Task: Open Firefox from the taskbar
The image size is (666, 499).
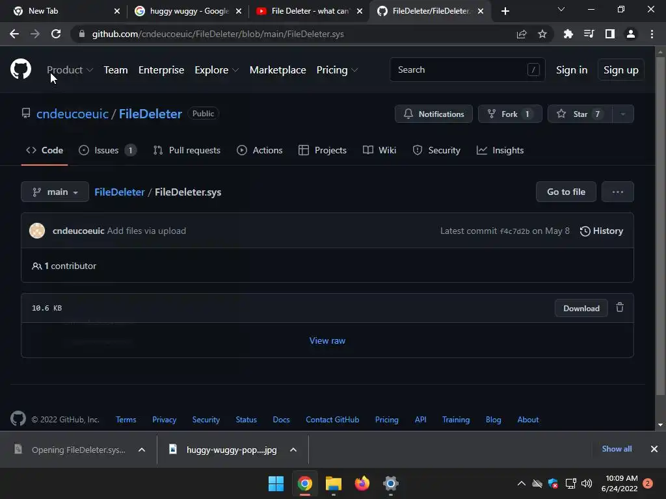Action: [x=362, y=483]
